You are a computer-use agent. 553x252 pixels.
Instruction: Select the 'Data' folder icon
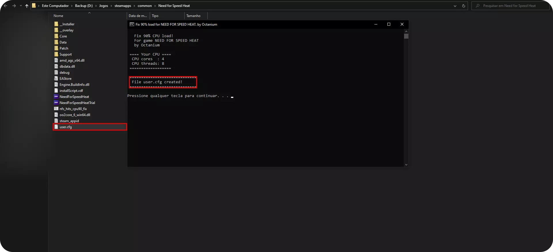(x=56, y=42)
